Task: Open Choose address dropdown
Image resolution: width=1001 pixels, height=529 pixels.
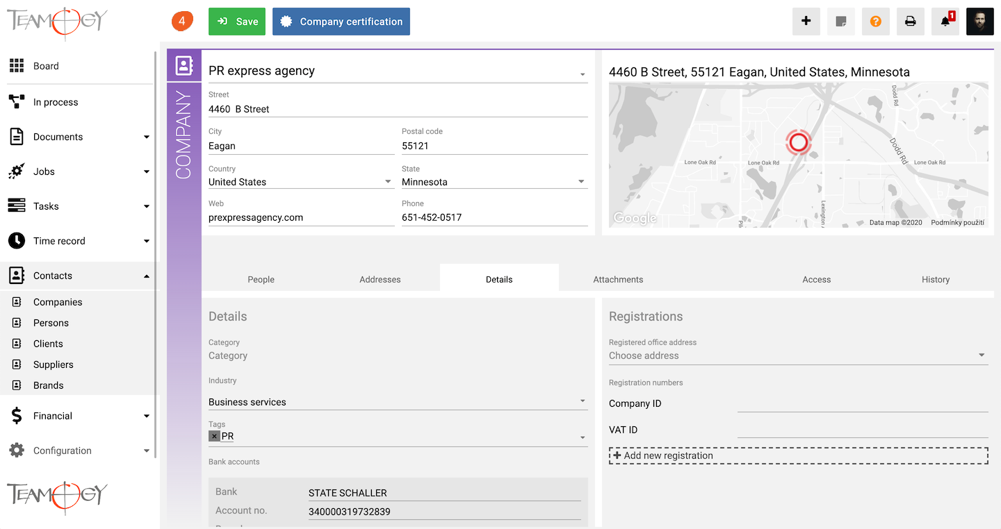Action: 798,355
